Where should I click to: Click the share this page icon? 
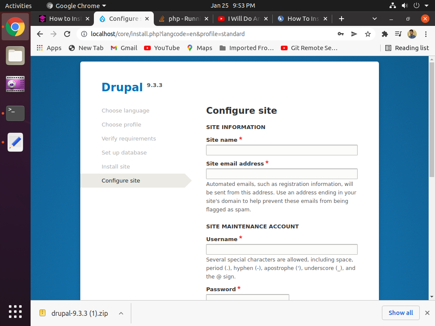click(x=354, y=34)
